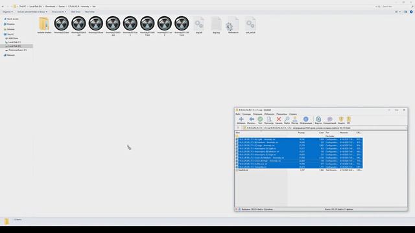This screenshot has height=233, width=415.
Task: Select the (A) Light - Anomaly.ini archive row
Action: (x=298, y=139)
